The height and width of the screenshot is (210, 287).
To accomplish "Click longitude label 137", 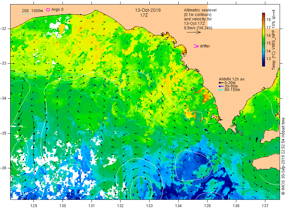I will tap(265, 206).
